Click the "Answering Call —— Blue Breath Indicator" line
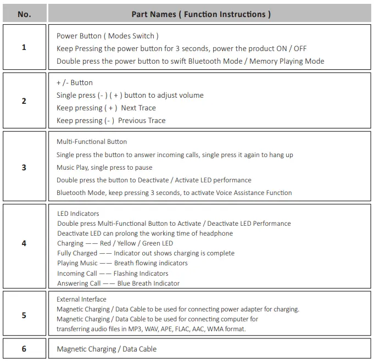 [x=118, y=283]
